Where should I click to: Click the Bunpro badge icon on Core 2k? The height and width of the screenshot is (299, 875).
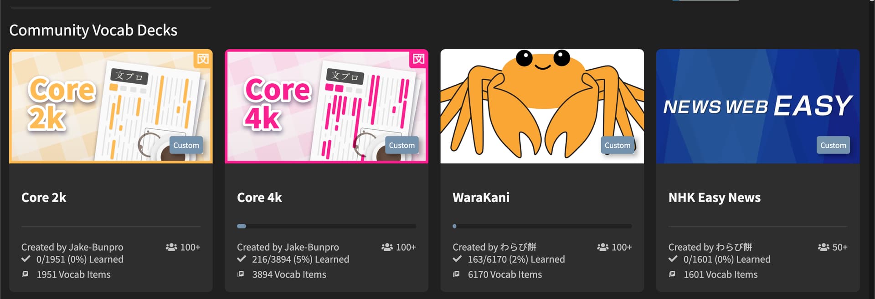pyautogui.click(x=203, y=59)
